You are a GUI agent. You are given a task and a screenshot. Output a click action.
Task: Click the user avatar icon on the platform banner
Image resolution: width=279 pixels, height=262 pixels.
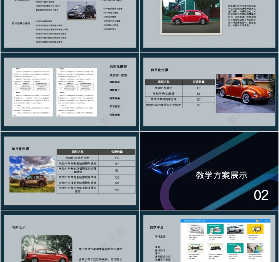pyautogui.click(x=257, y=221)
